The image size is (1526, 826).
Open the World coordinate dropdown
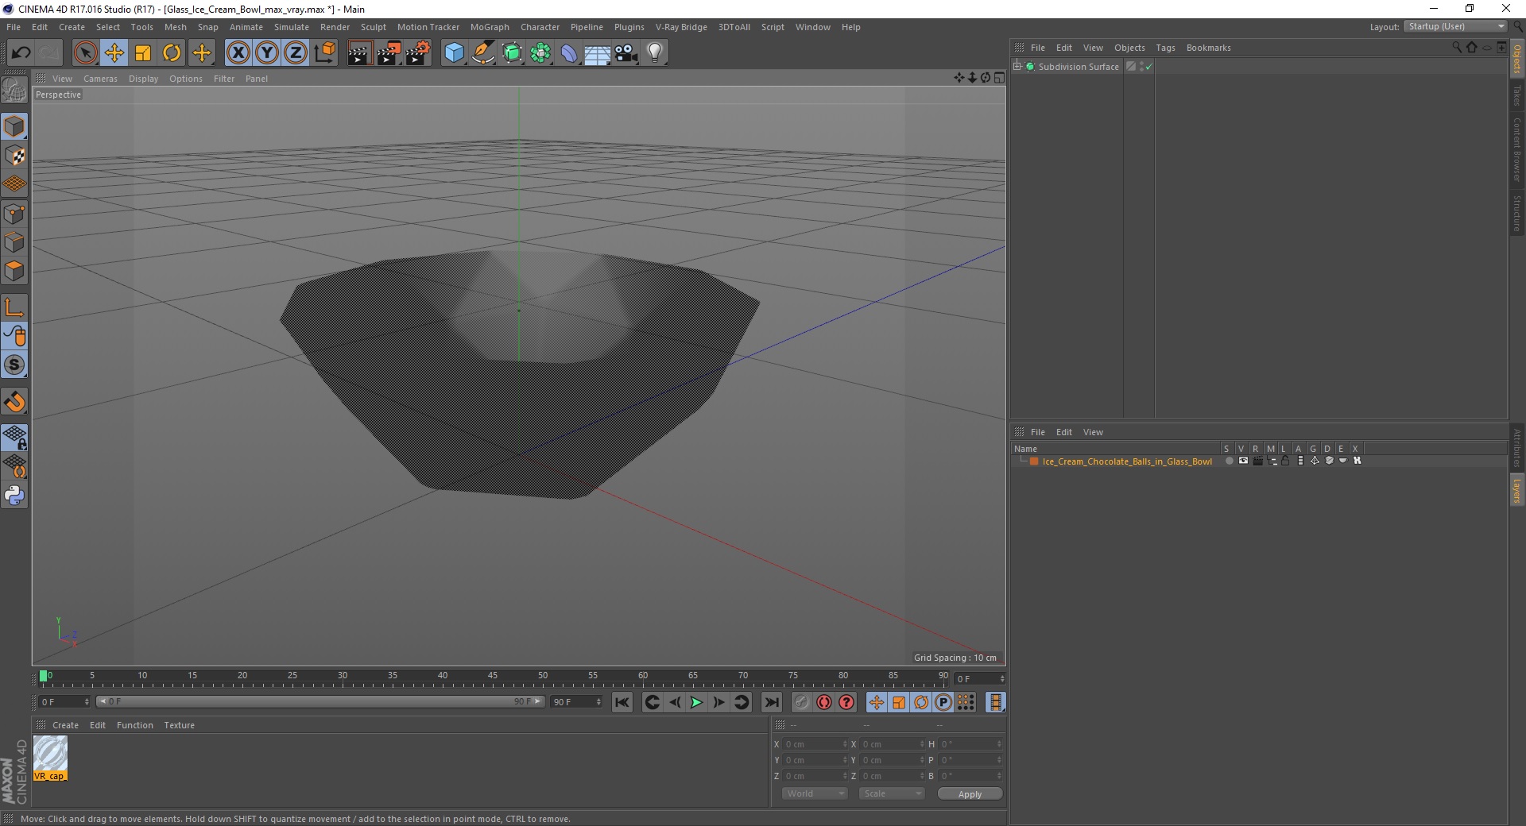(x=815, y=793)
